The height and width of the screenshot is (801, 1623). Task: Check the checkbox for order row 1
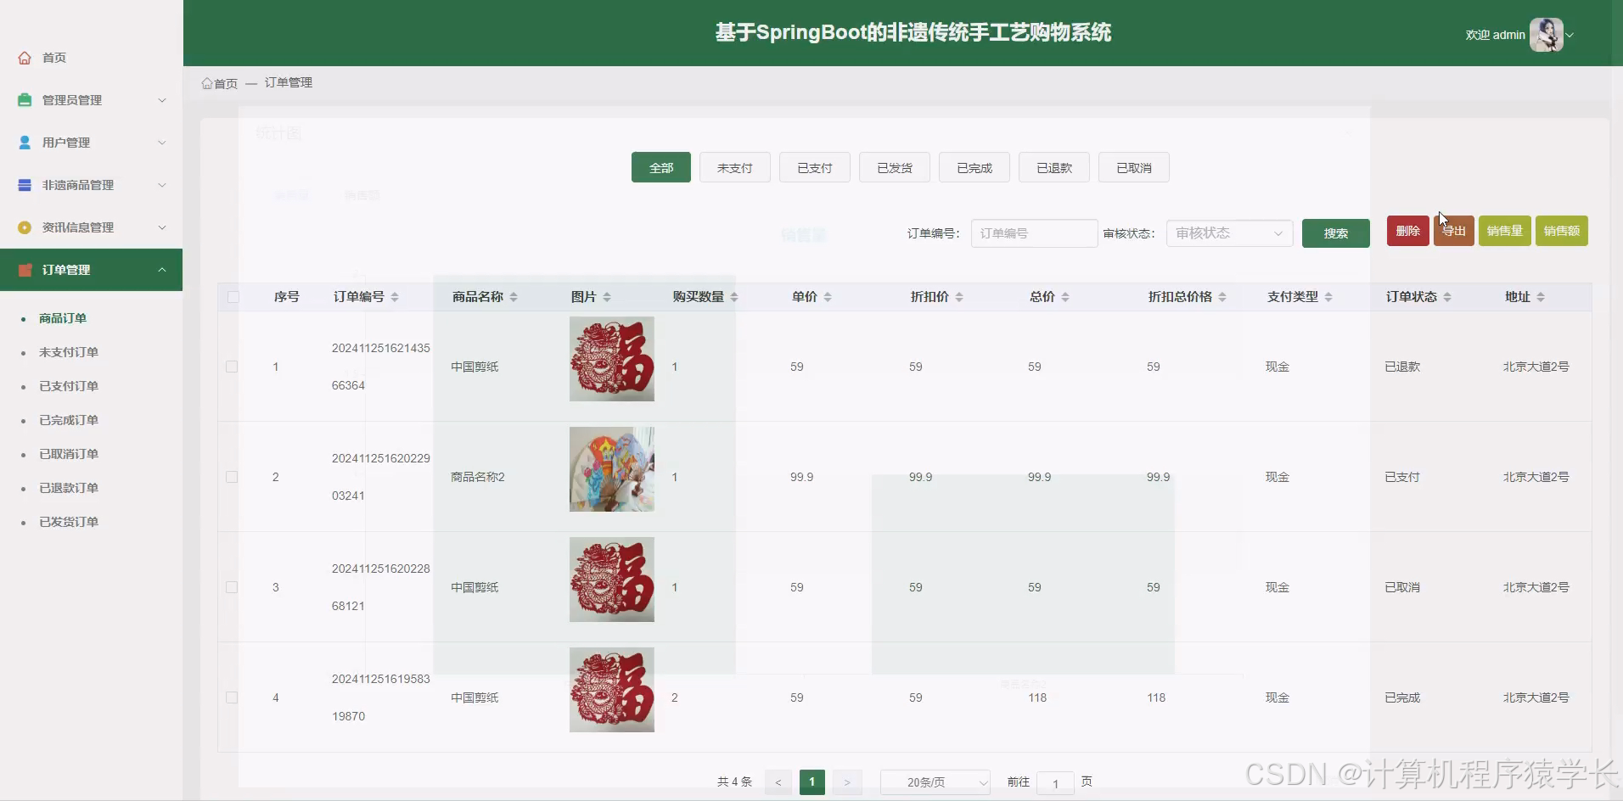point(233,367)
